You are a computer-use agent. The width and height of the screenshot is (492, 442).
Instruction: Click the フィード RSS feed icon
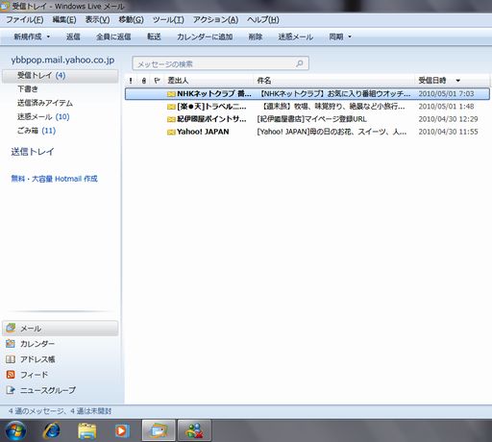pyautogui.click(x=11, y=375)
